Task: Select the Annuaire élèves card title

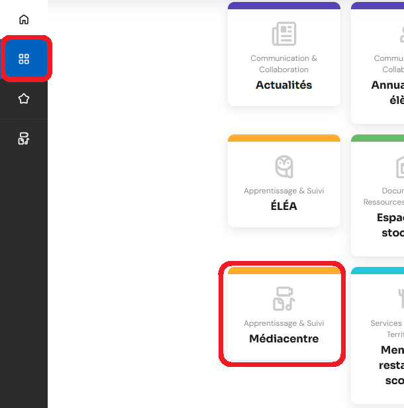Action: (388, 93)
